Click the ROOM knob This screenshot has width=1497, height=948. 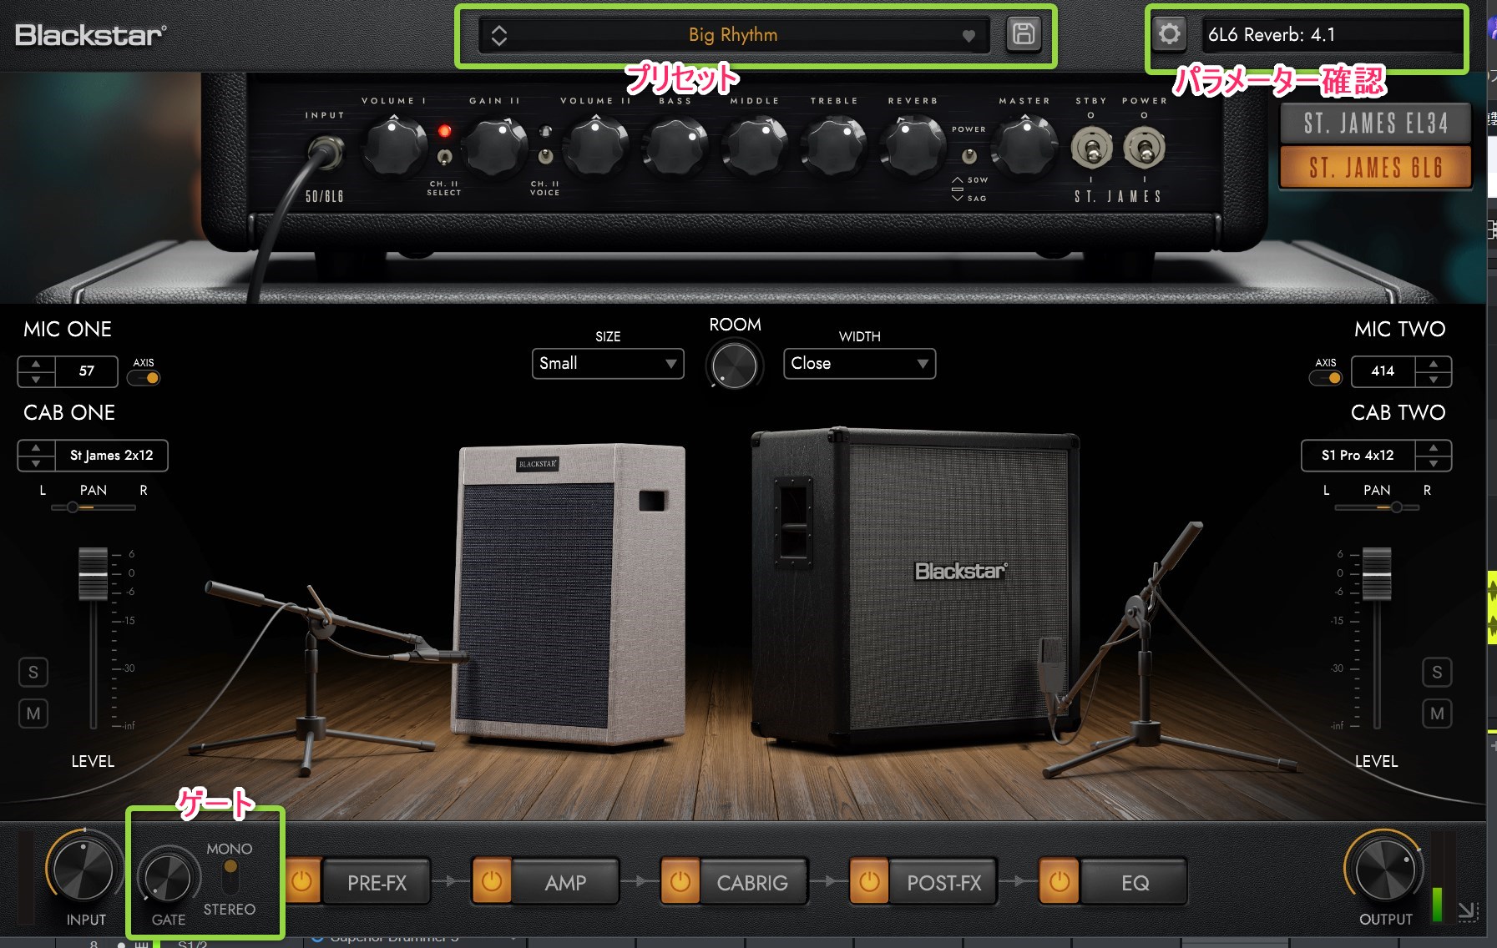click(x=735, y=366)
